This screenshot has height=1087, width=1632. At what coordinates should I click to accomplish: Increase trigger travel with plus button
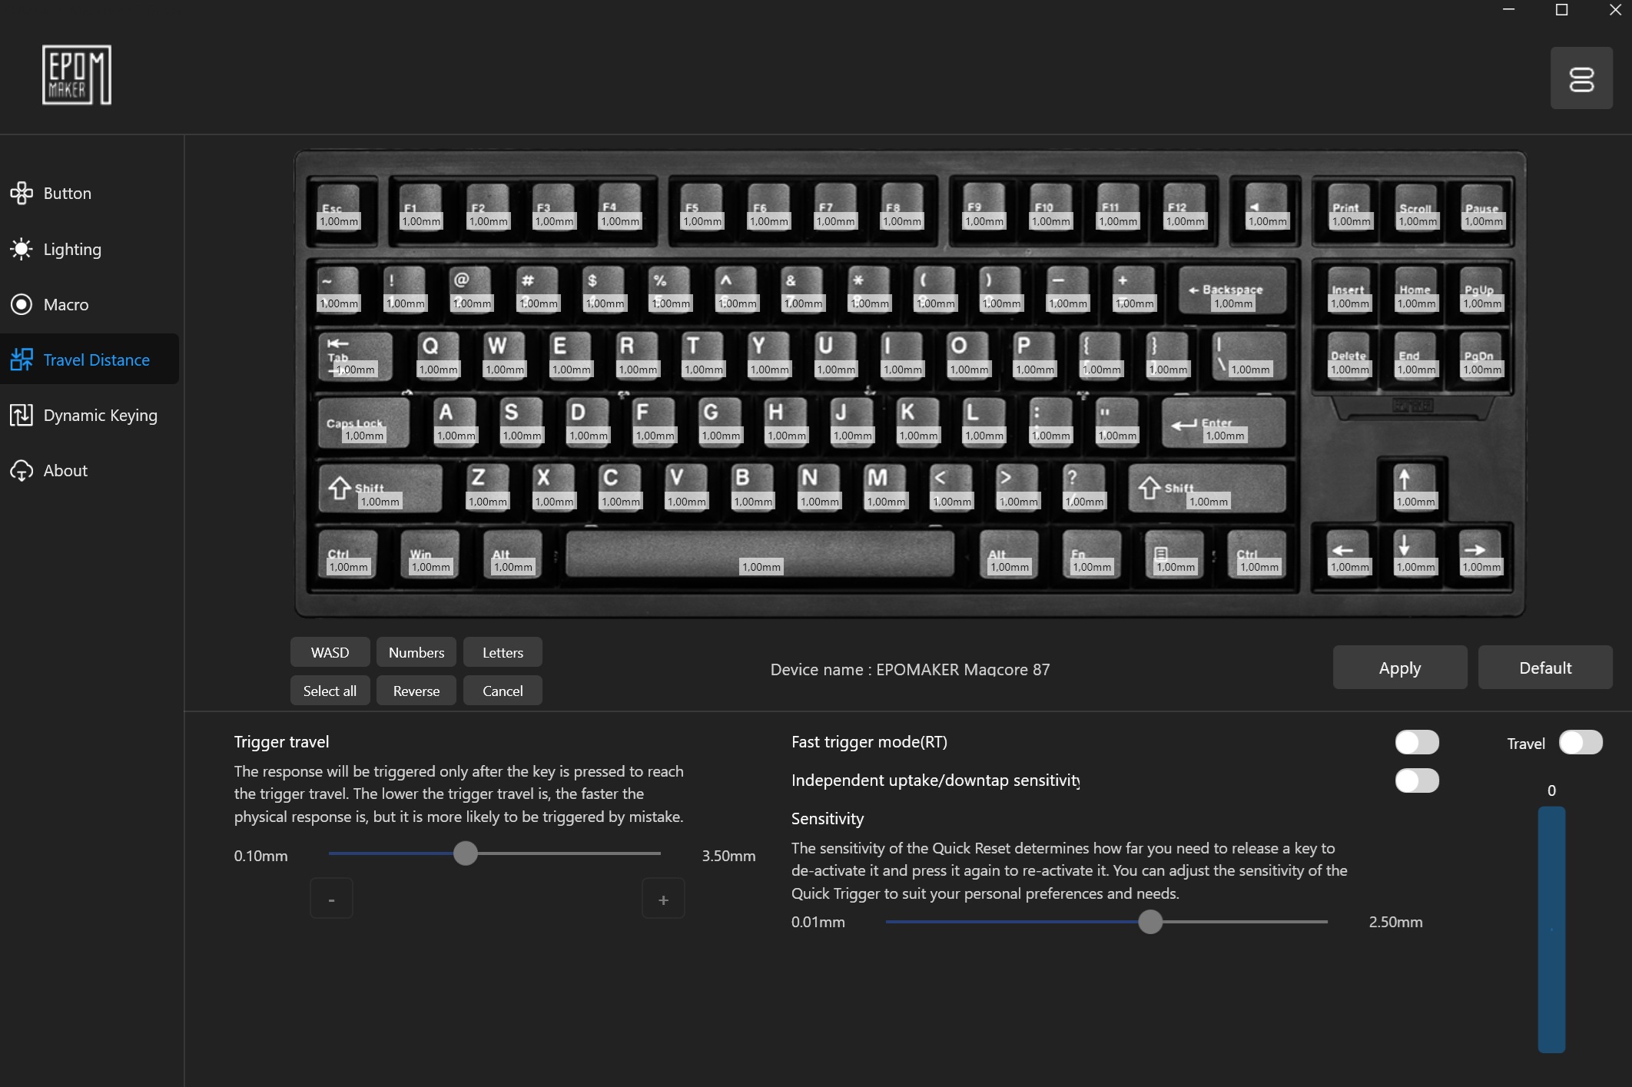point(663,899)
